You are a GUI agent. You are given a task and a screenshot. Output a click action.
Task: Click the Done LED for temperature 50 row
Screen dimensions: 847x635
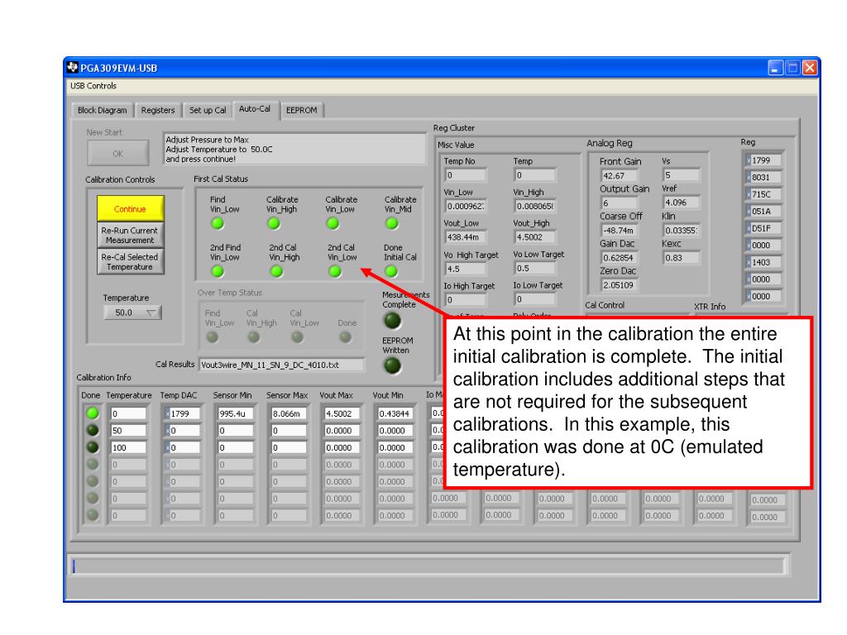tap(93, 430)
